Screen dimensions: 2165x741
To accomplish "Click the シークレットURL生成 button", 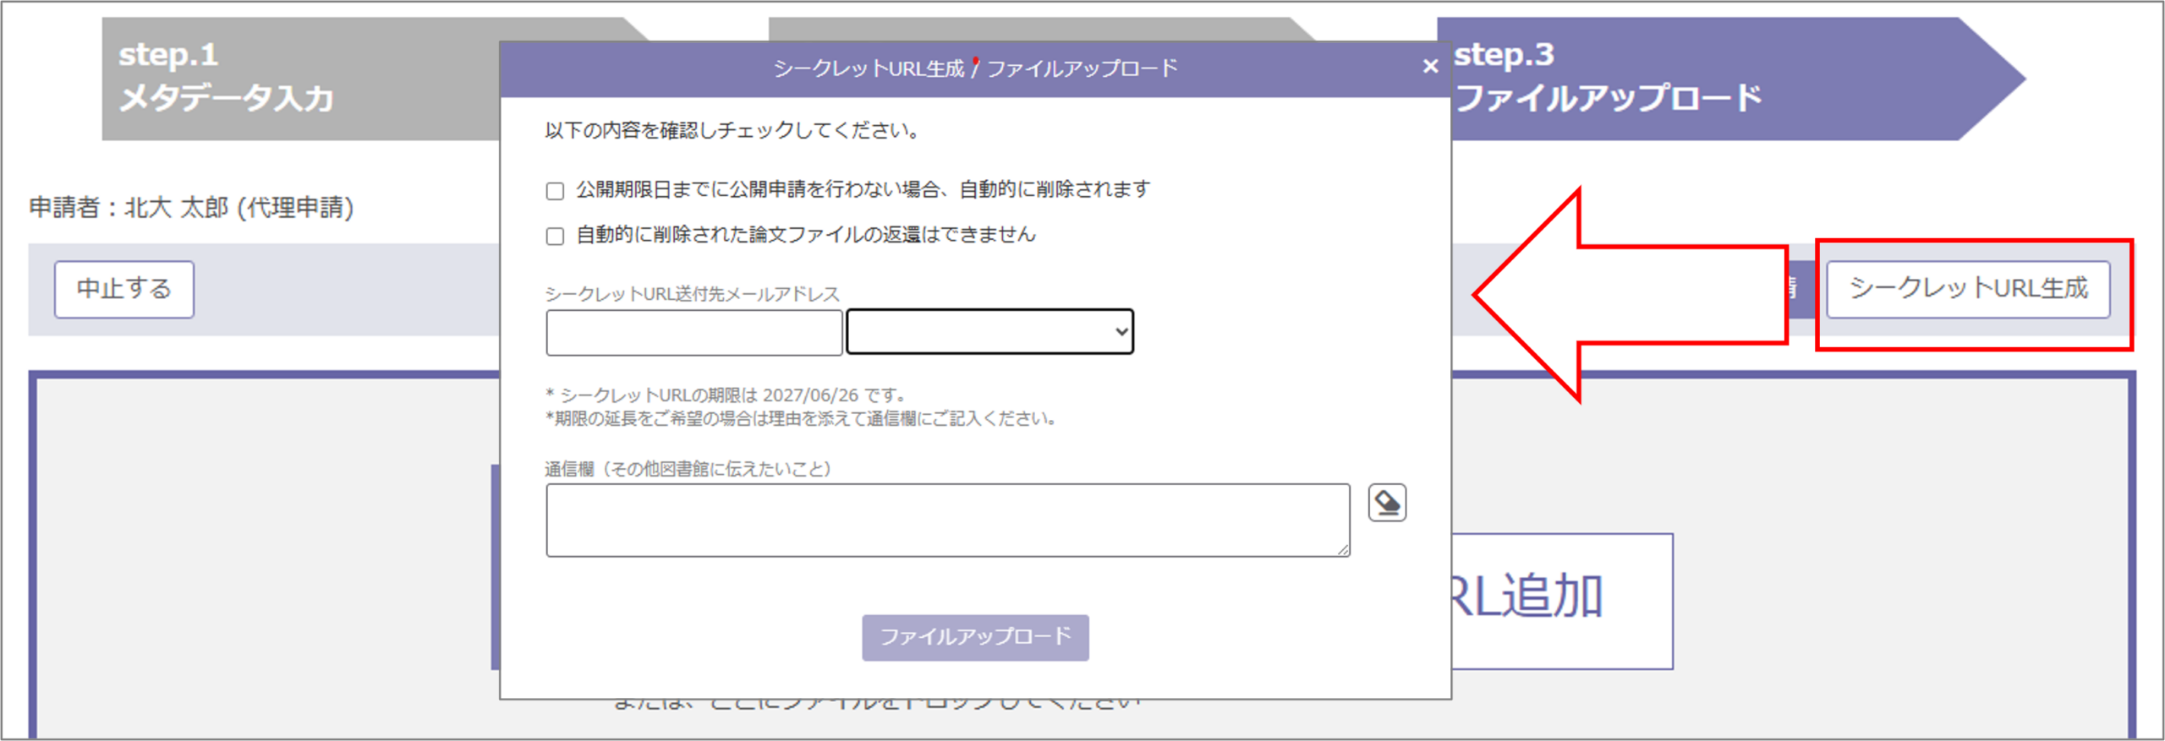I will pyautogui.click(x=1968, y=289).
